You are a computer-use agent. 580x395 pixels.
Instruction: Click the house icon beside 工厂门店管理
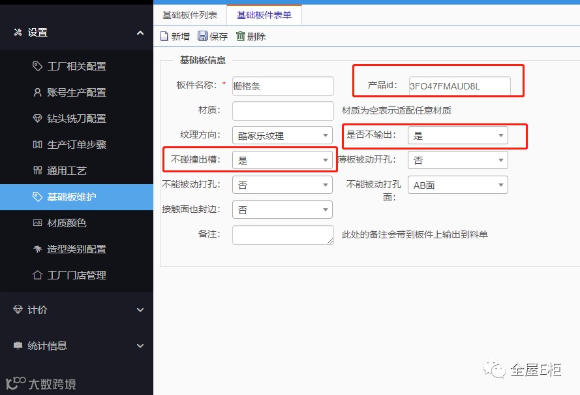pos(37,275)
